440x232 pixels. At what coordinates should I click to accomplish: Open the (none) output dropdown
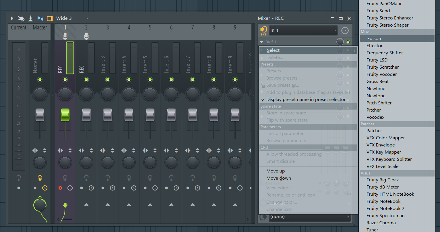point(309,217)
